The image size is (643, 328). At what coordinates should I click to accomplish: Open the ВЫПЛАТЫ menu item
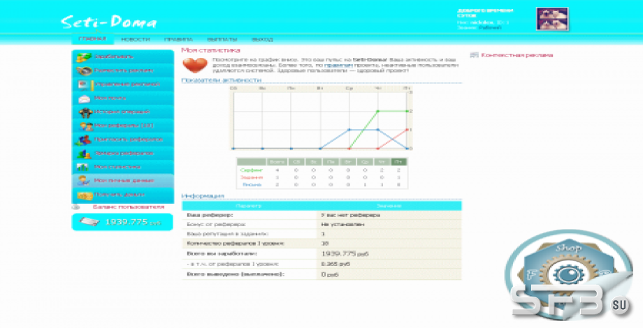tap(222, 39)
